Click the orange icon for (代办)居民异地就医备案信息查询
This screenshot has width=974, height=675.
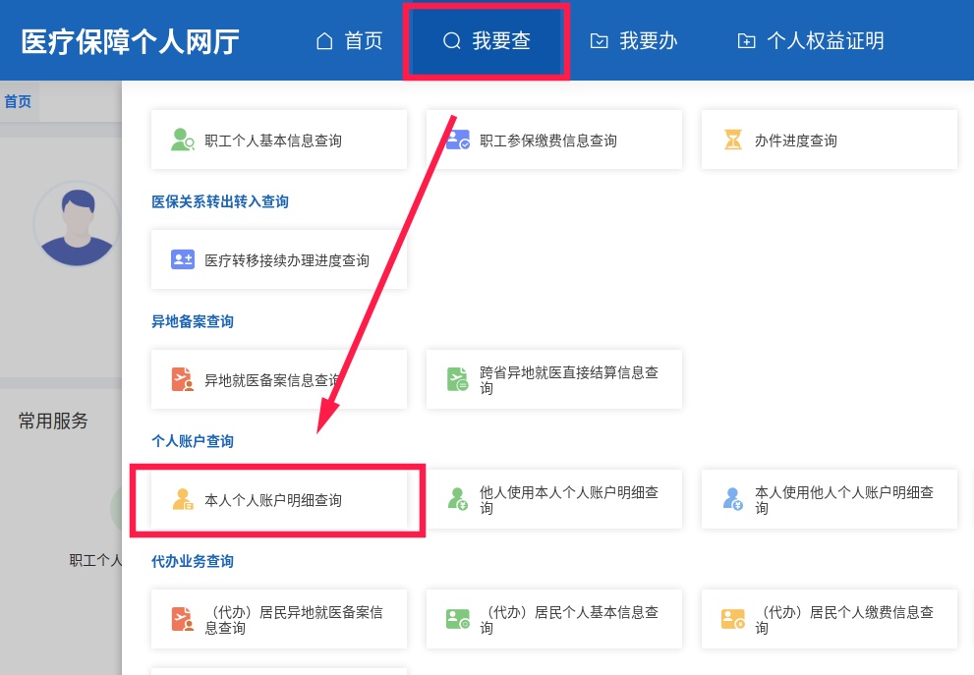[183, 619]
